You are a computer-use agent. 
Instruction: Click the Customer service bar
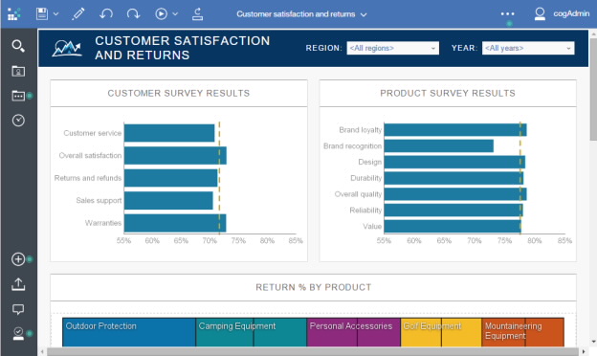[x=169, y=133]
